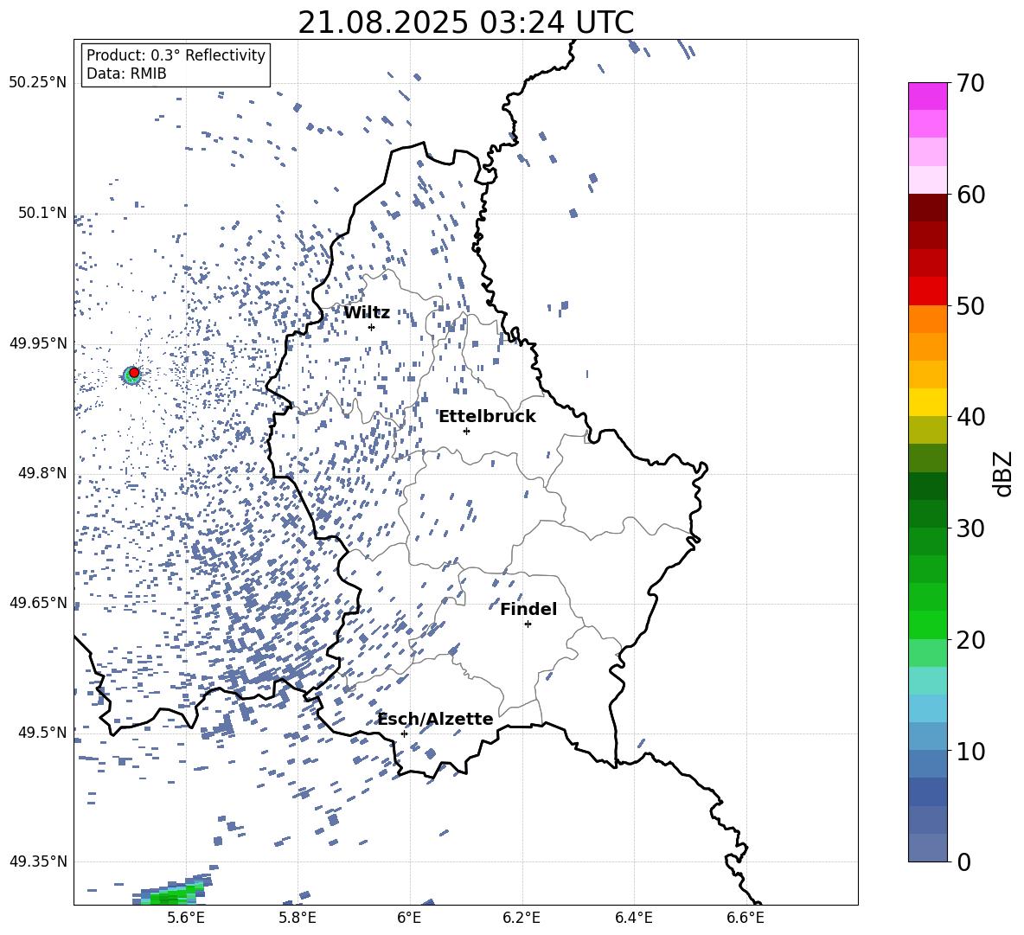Click the Esch/Alzette city label

(x=435, y=719)
